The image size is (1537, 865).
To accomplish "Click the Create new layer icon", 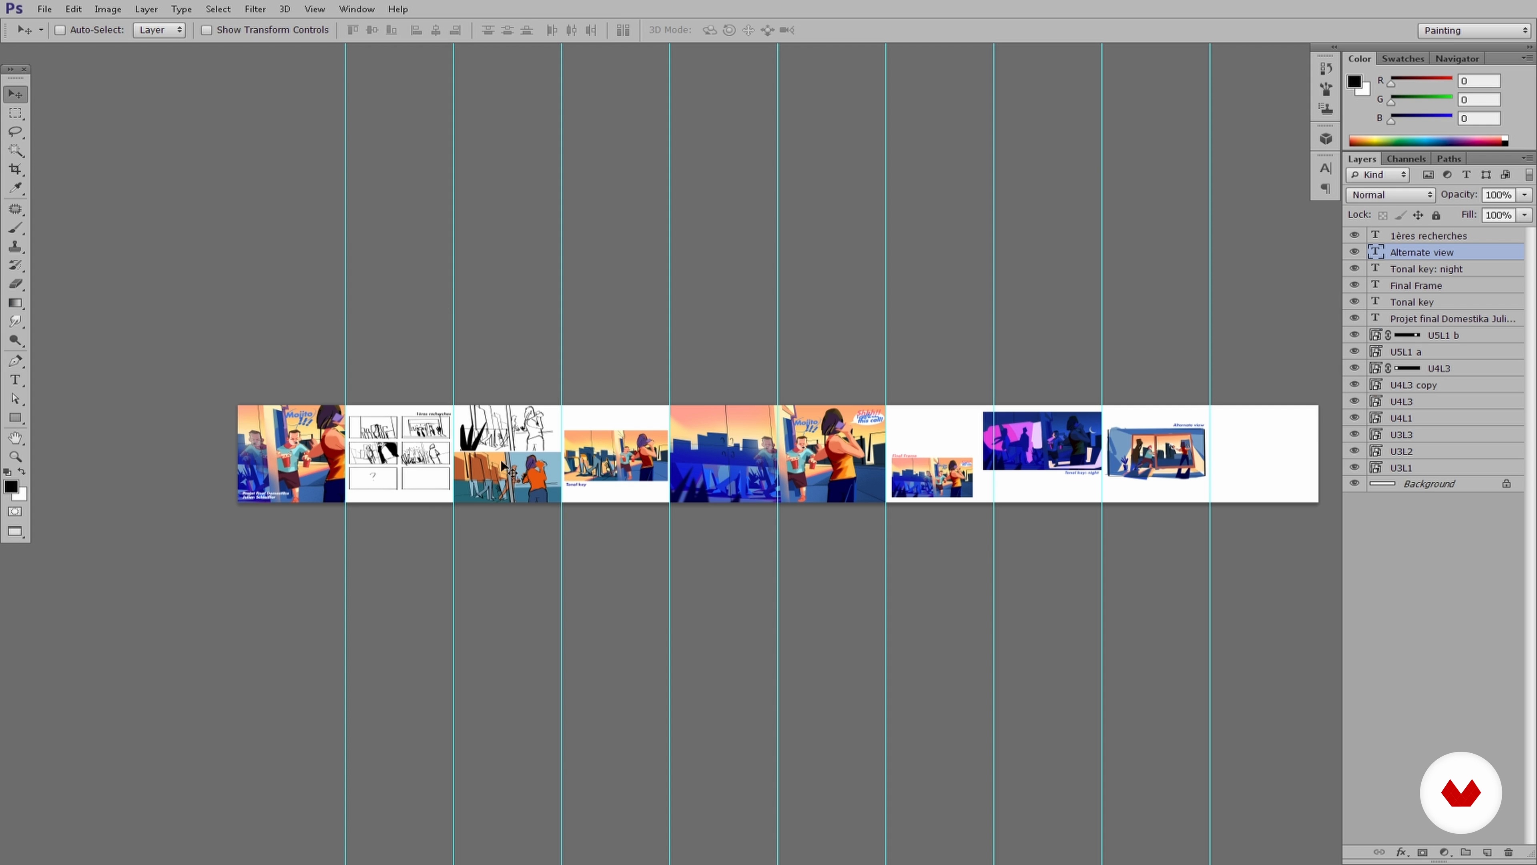I will (x=1487, y=853).
